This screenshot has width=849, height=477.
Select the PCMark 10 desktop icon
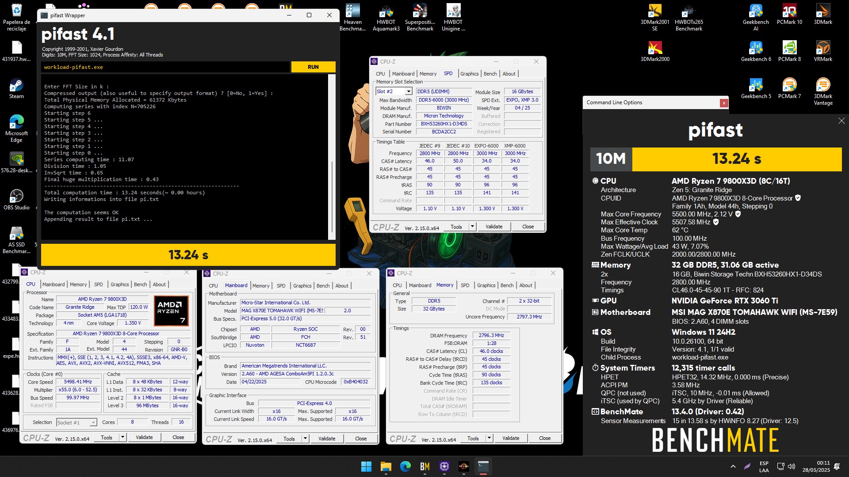pyautogui.click(x=789, y=14)
